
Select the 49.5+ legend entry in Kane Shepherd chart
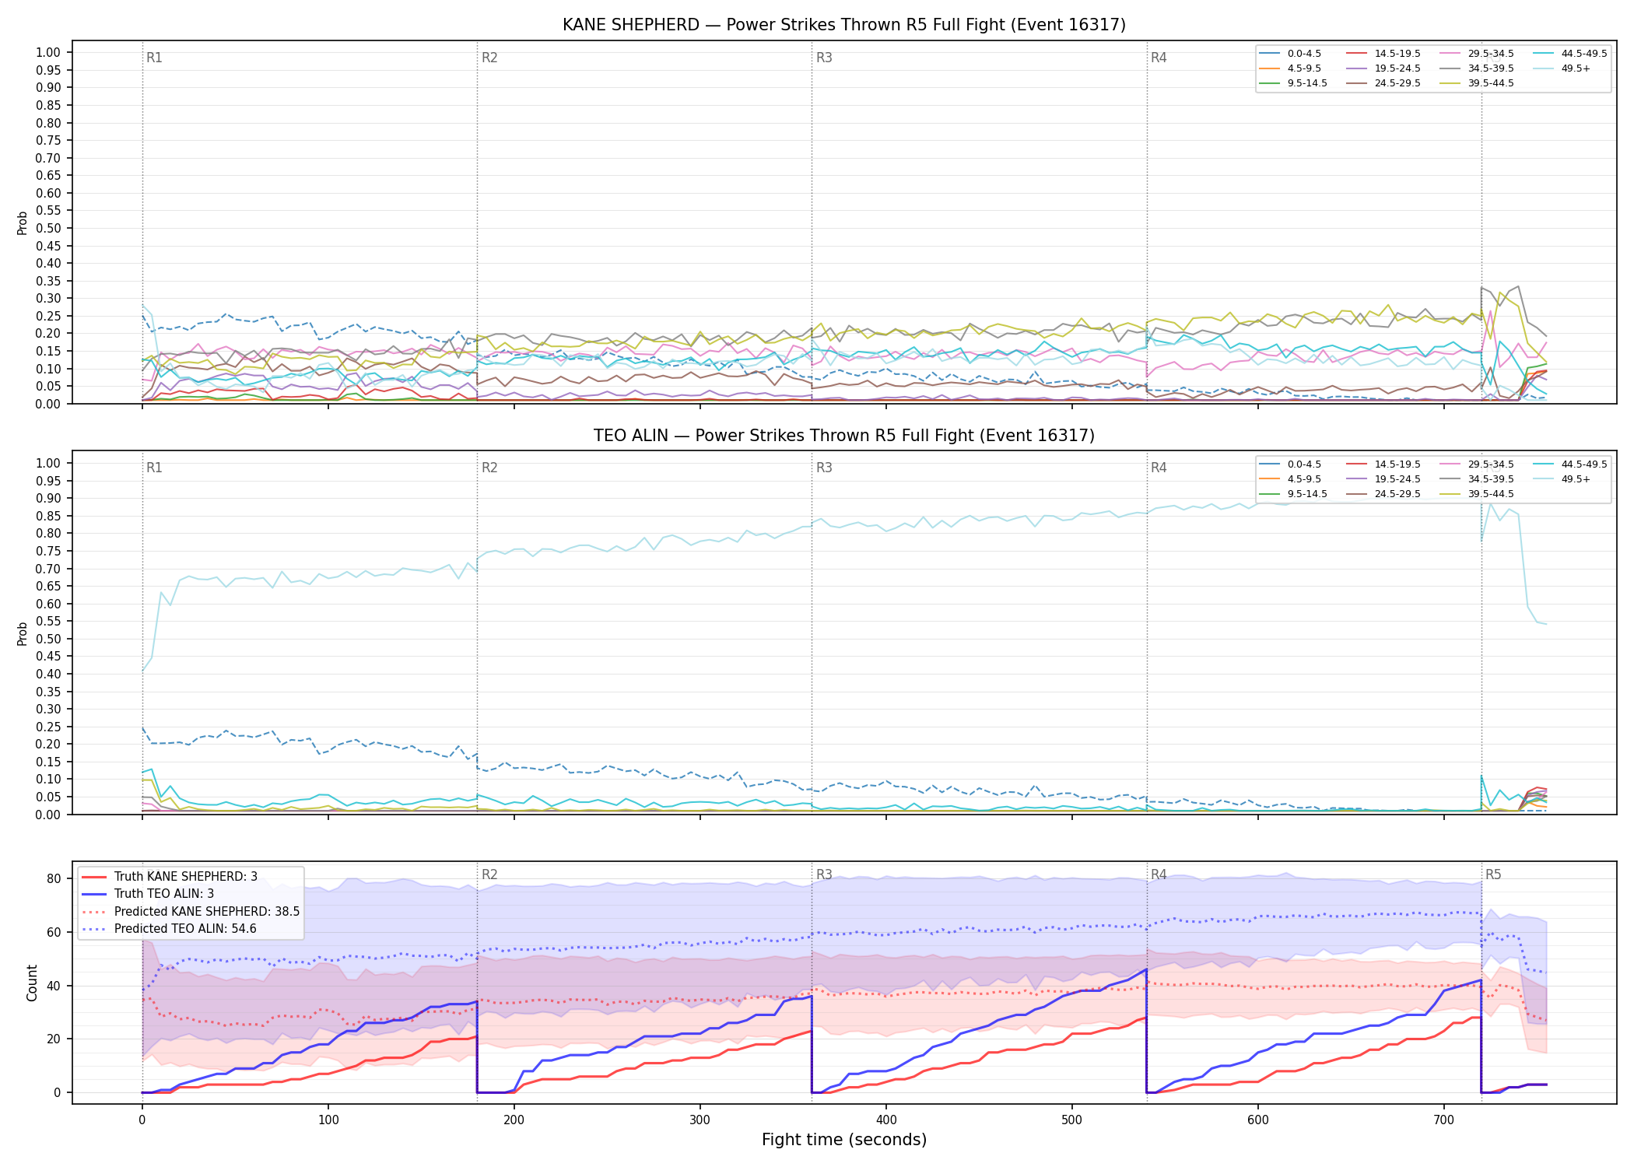[1562, 68]
